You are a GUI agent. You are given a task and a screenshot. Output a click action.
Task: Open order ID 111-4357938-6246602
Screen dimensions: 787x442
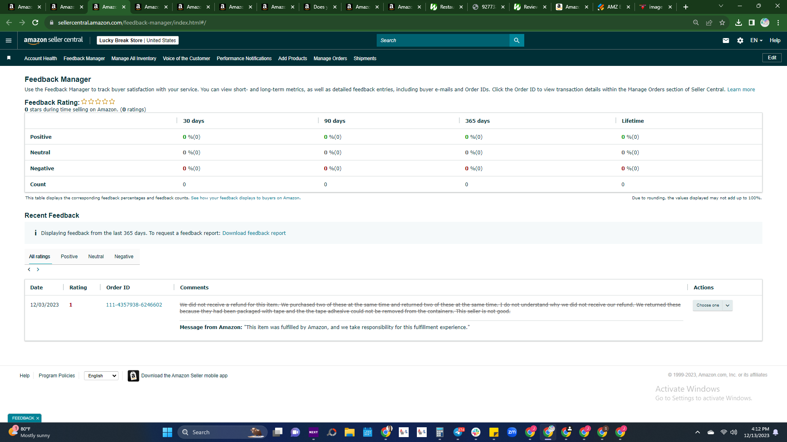click(x=134, y=305)
